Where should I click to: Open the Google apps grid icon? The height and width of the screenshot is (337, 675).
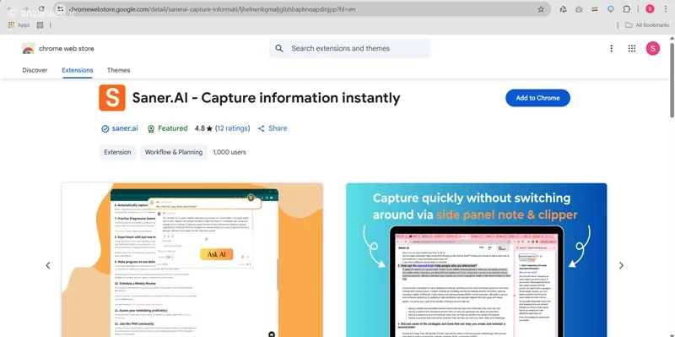[631, 49]
